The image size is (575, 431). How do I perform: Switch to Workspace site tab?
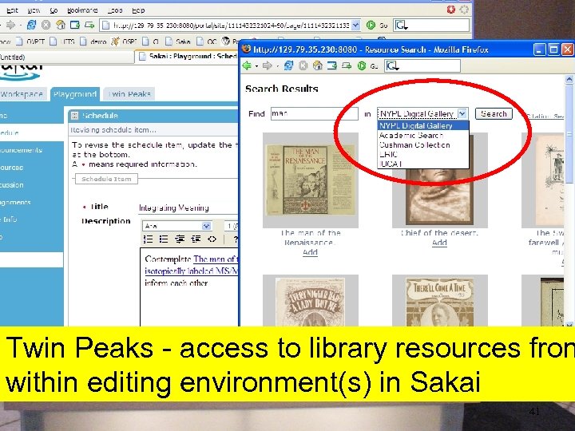click(22, 94)
